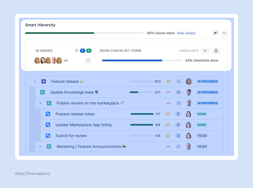Click the 7/7 checklist progress of Prepare release notes
Screen dimensions: 253x188
tap(145, 114)
